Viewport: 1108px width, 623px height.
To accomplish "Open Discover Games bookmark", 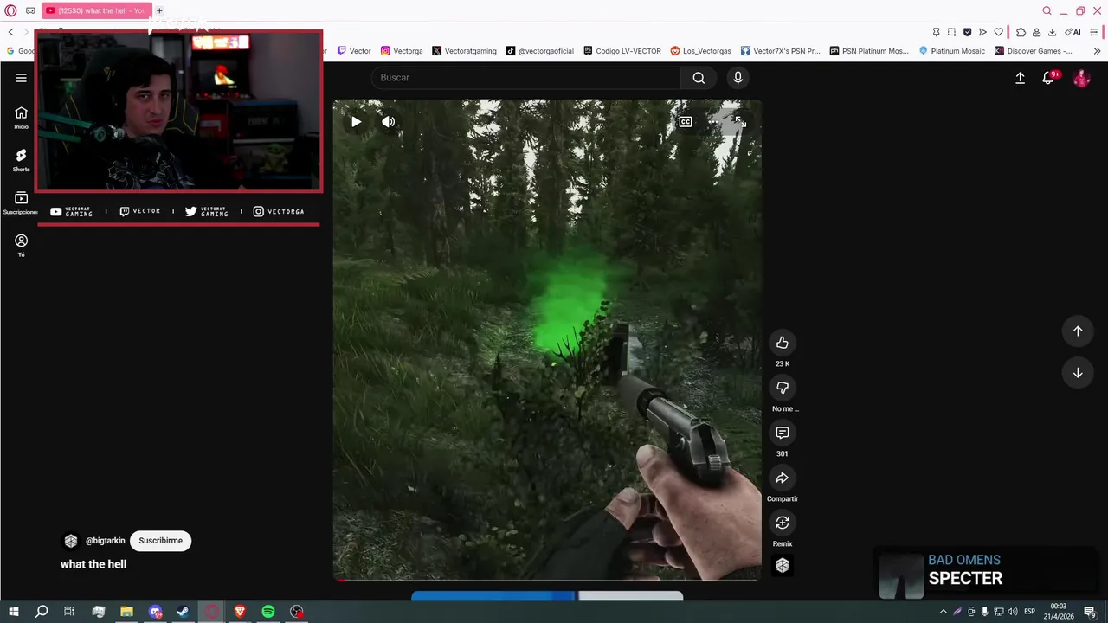I will (x=1034, y=51).
